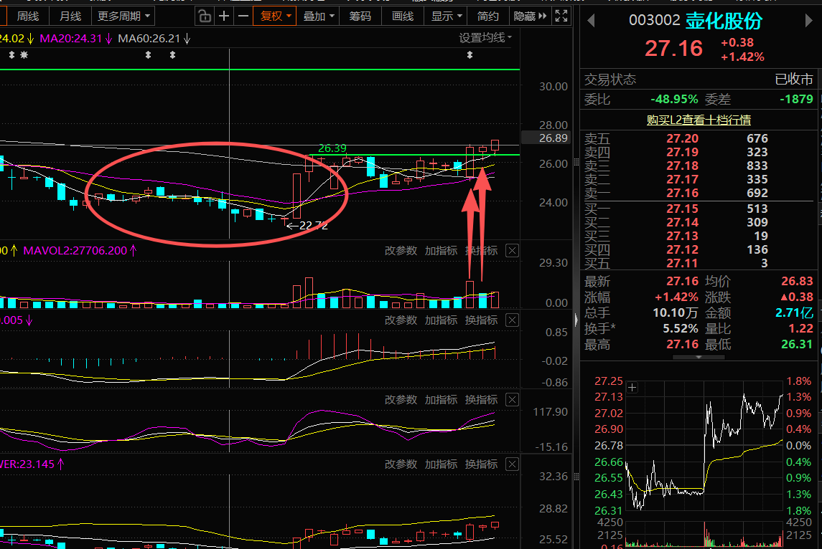Click the intraday minute price chart
This screenshot has height=549, width=822.
704,445
